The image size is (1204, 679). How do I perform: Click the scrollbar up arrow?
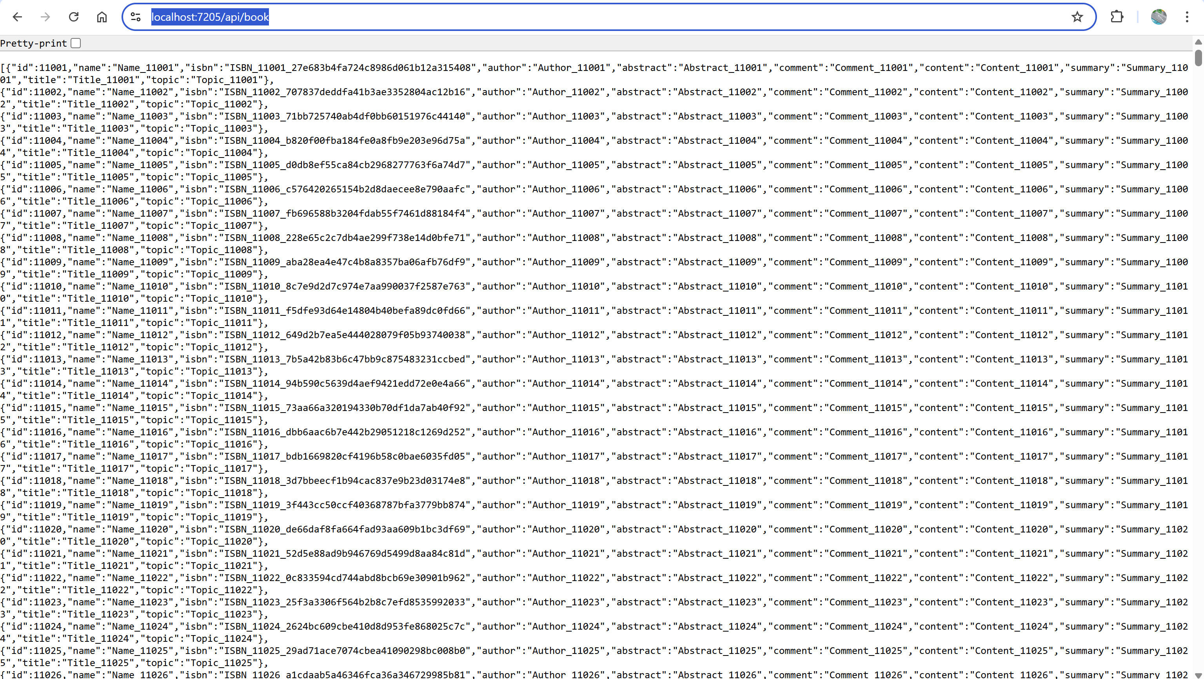coord(1199,42)
